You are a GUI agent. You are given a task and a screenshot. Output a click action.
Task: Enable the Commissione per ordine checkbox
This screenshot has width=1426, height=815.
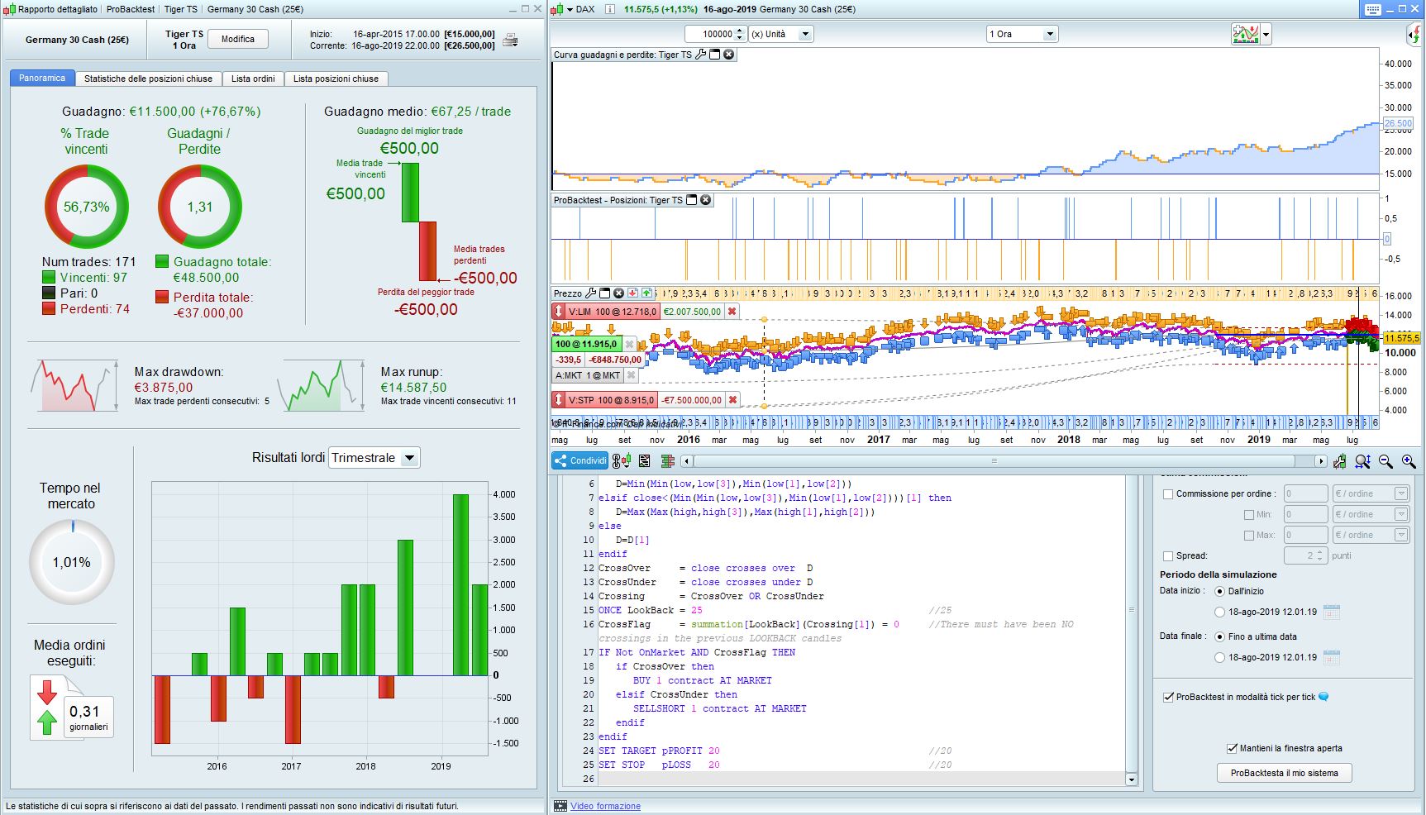[1168, 494]
